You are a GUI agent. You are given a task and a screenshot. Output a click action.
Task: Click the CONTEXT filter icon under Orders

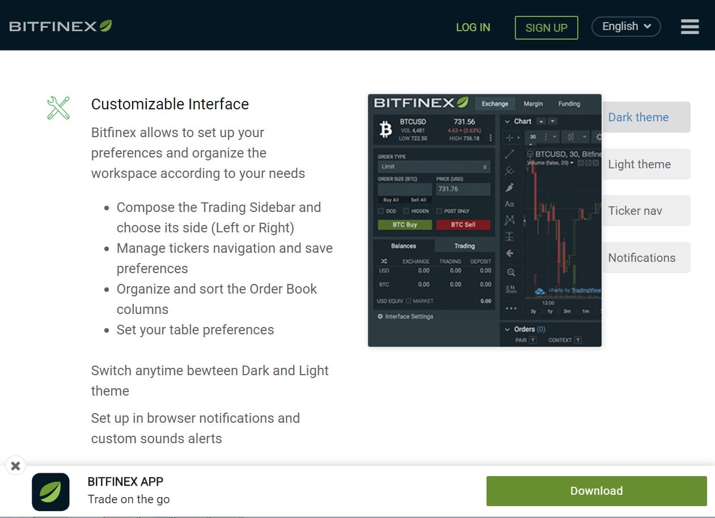tap(578, 341)
